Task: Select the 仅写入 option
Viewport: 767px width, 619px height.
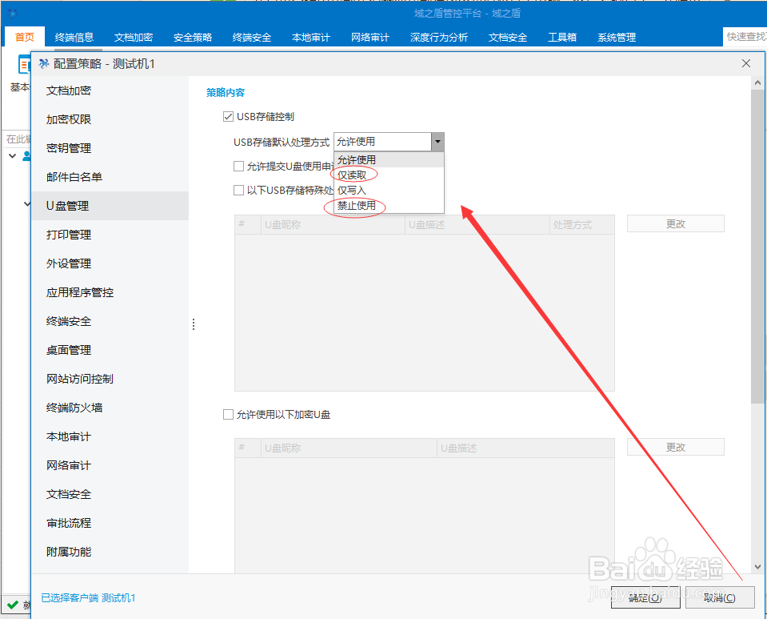Action: 389,190
